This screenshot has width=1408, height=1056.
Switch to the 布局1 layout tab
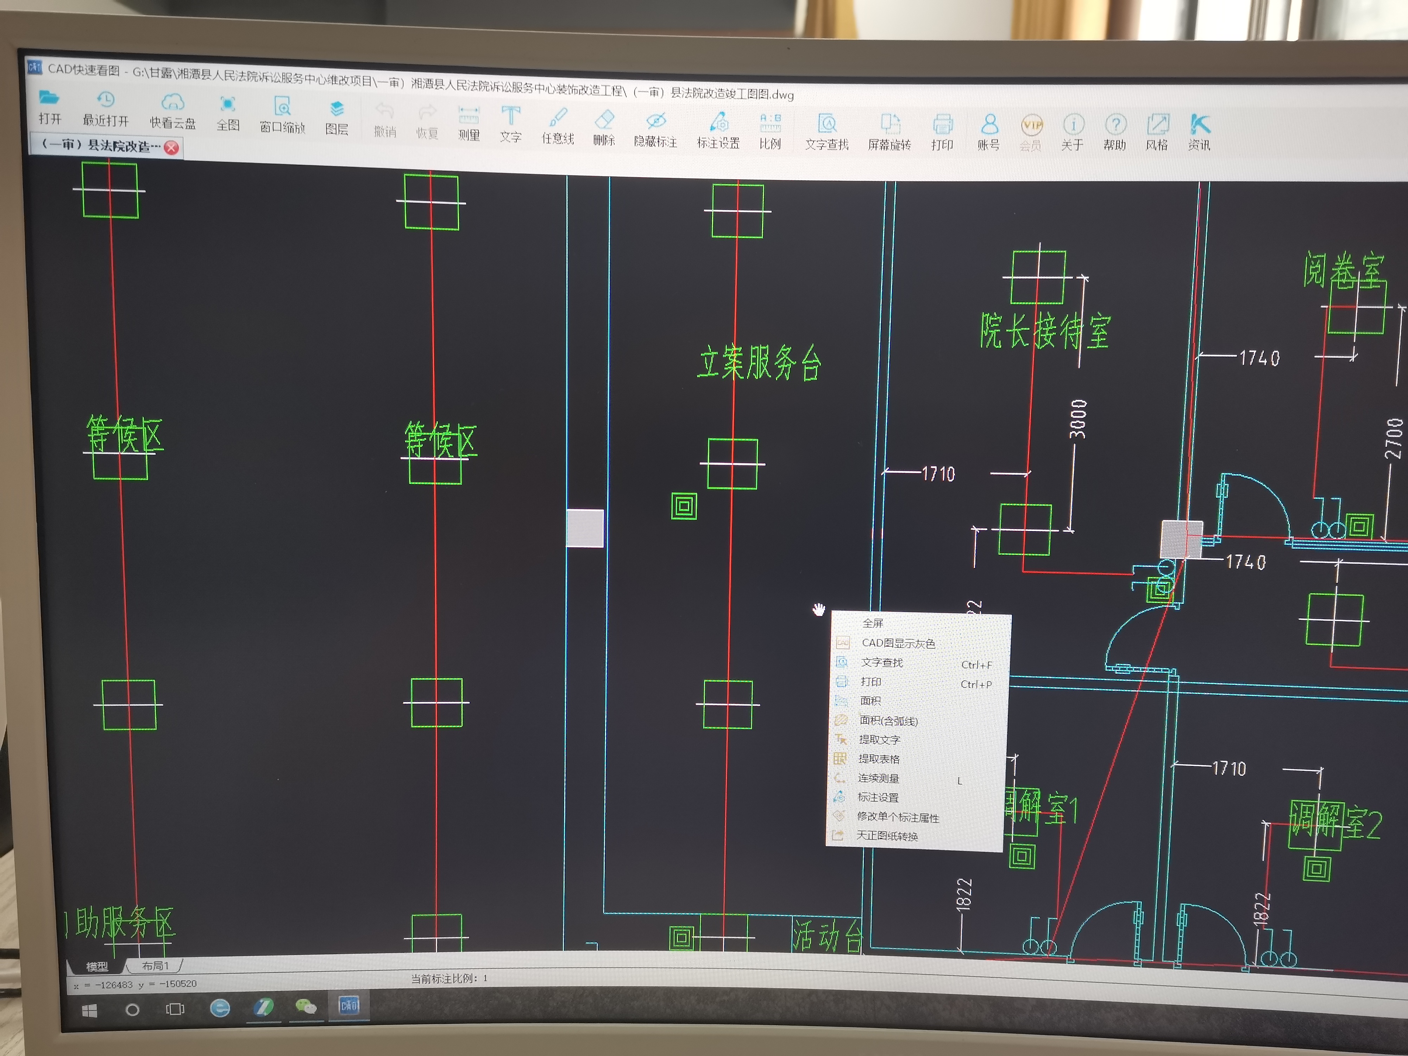point(155,966)
